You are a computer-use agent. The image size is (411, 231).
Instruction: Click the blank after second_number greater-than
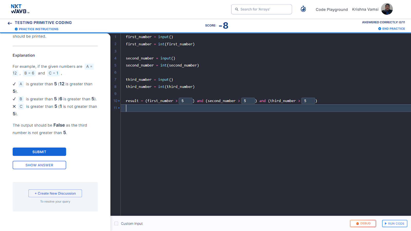248,101
